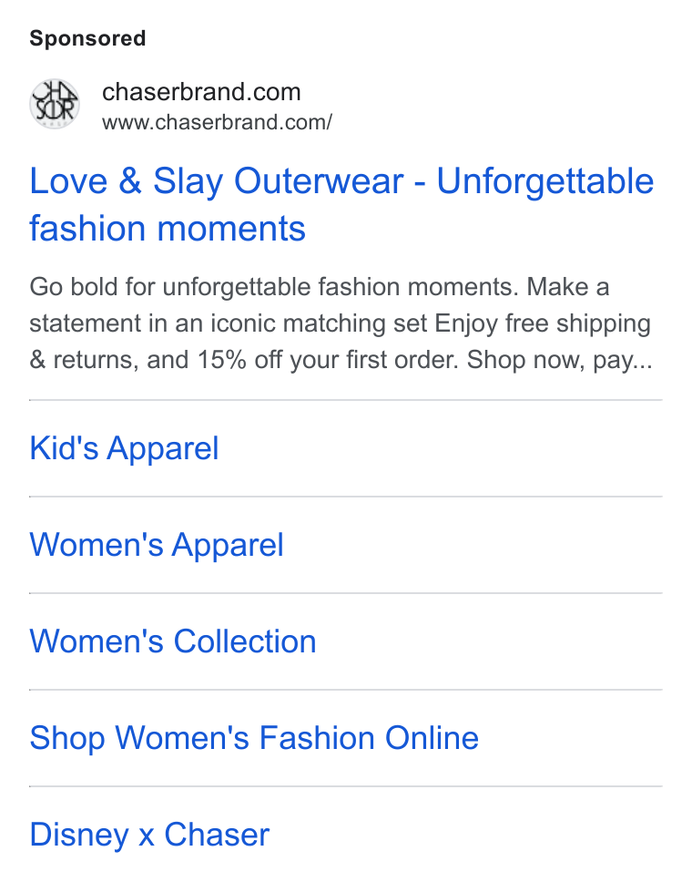The image size is (692, 882).
Task: Click the word Outerwear in the headline
Action: 319,181
